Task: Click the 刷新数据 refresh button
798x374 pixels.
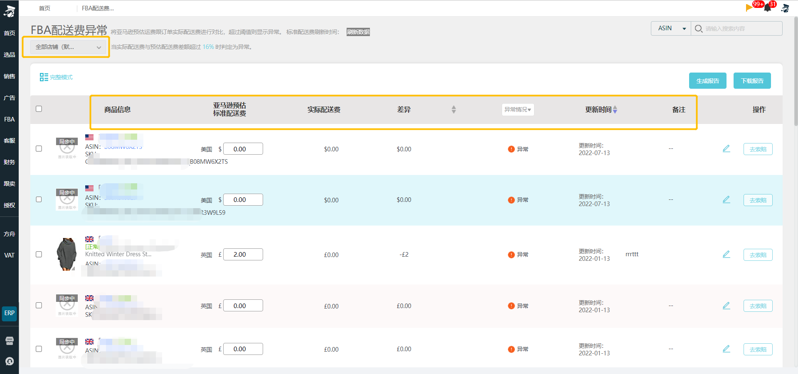Action: click(x=358, y=32)
